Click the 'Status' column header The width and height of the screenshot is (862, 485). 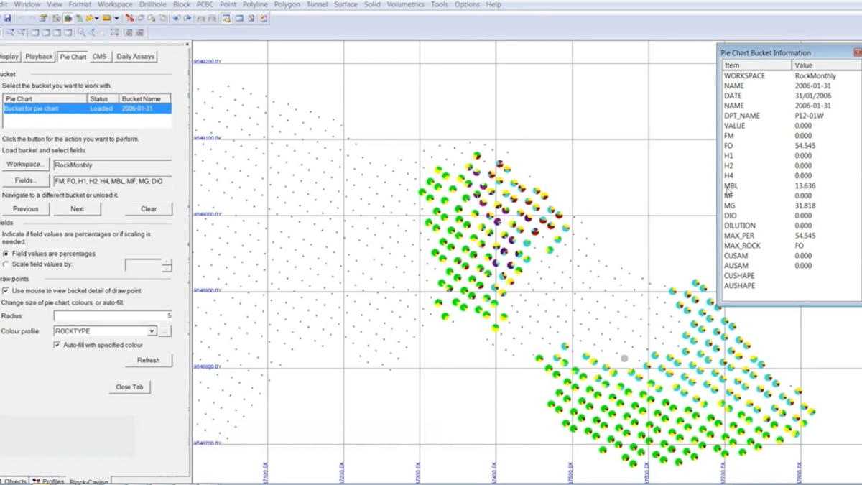pos(103,98)
